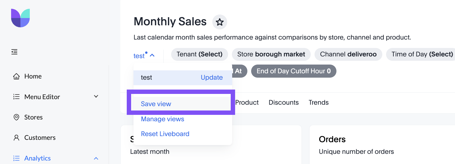This screenshot has width=455, height=164.
Task: Switch to the Discounts tab
Action: pos(284,103)
